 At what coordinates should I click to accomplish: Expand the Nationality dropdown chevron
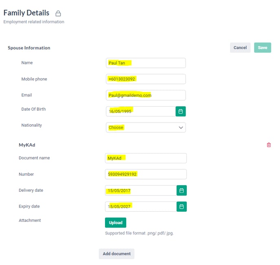(181, 127)
